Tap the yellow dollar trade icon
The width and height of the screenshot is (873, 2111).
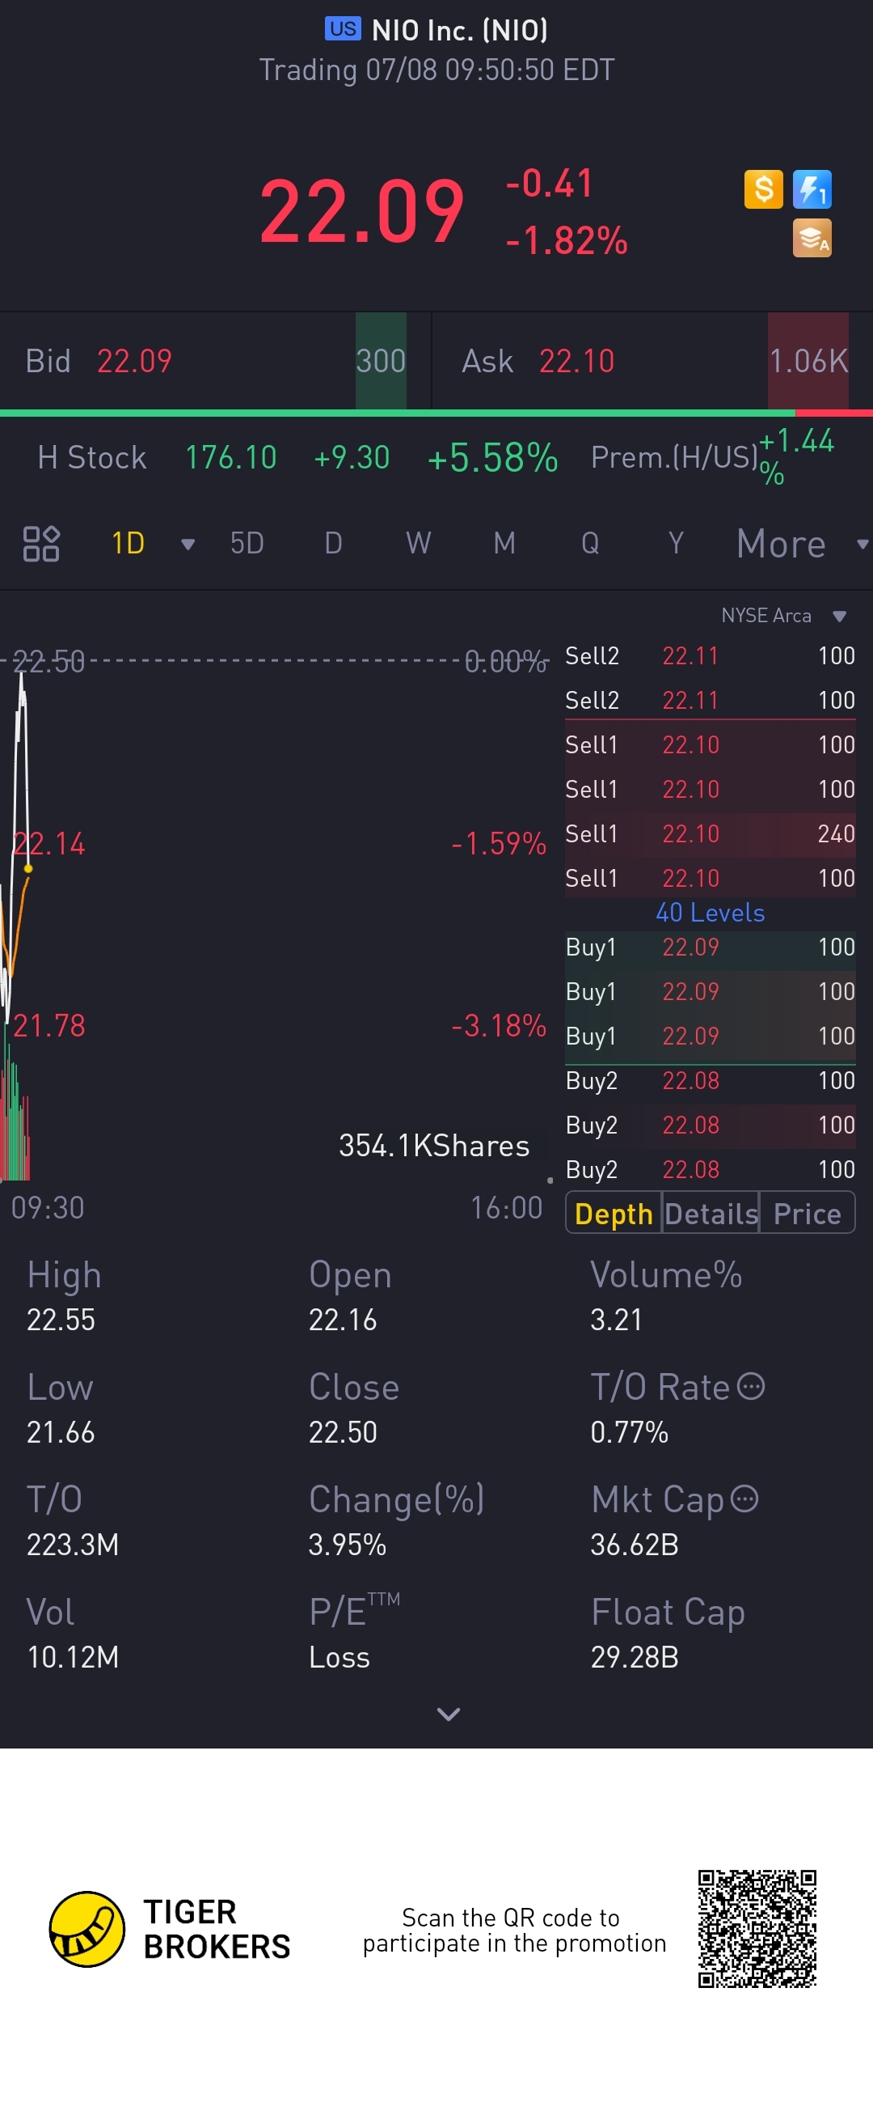tap(762, 189)
